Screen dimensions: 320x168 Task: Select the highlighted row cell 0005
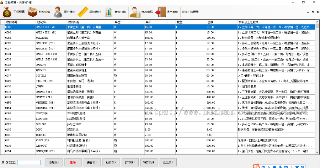point(20,27)
